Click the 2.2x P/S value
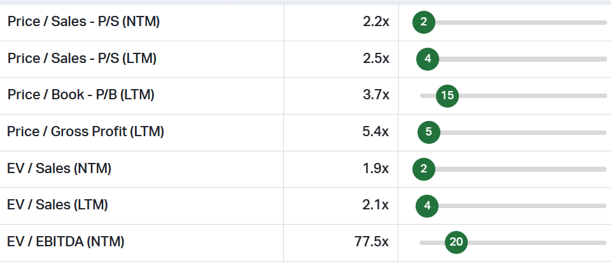Screen dimensions: 611x266 pos(376,22)
